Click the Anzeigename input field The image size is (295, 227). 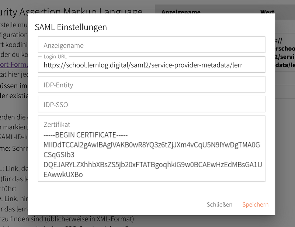tap(151, 45)
